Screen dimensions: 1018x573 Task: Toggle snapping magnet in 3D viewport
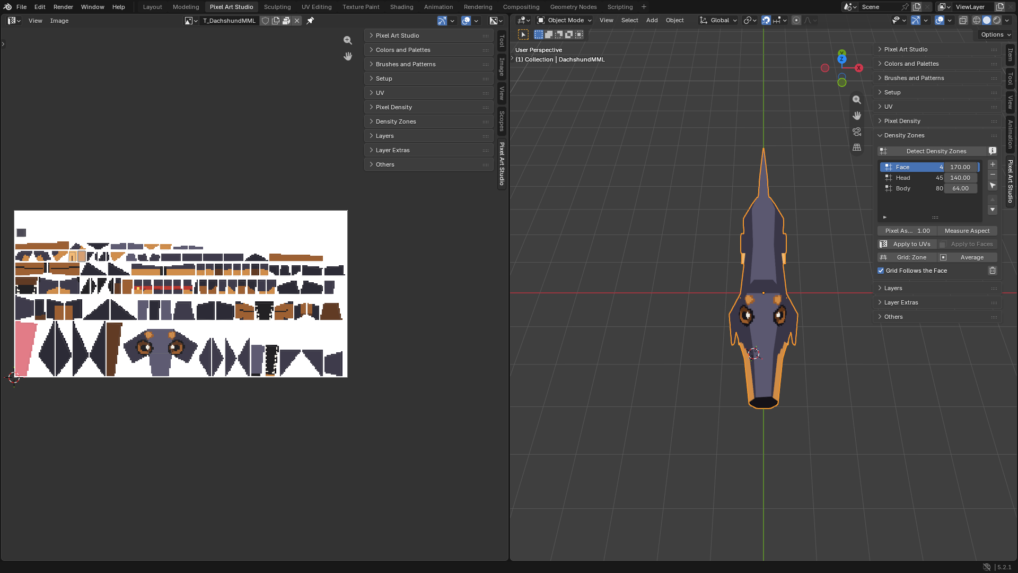pyautogui.click(x=766, y=20)
